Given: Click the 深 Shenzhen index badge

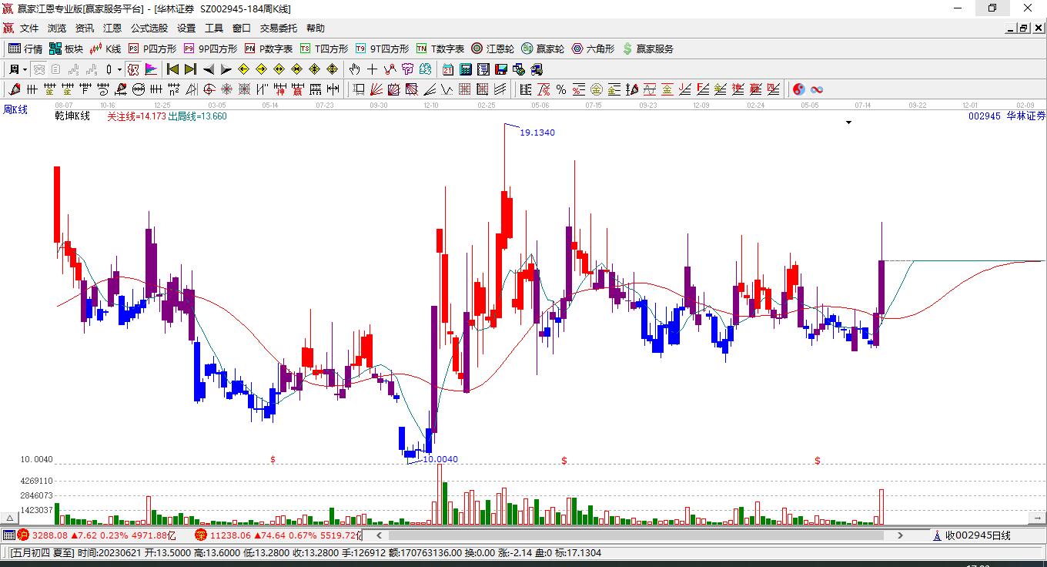Looking at the screenshot, I should tap(201, 535).
